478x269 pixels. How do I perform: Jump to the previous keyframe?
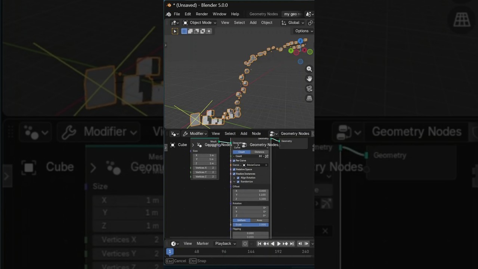266,244
